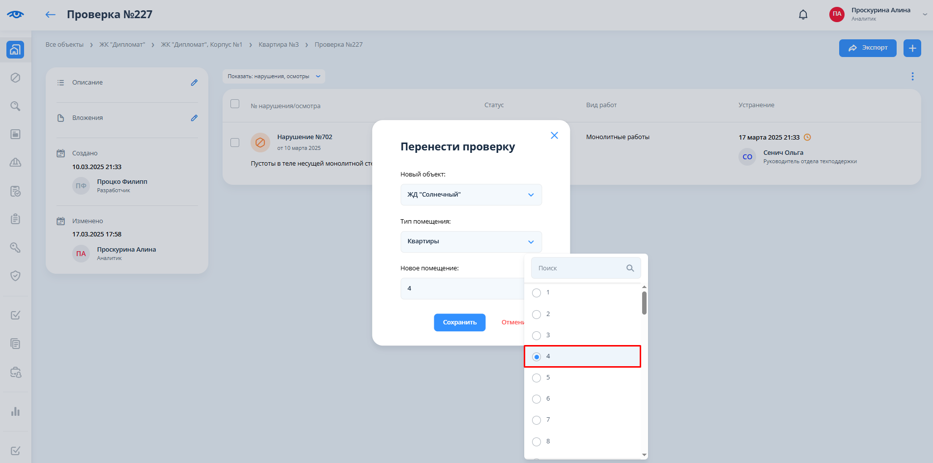933x463 pixels.
Task: Open the Тип помещения dropdown Квартиры
Action: 471,241
